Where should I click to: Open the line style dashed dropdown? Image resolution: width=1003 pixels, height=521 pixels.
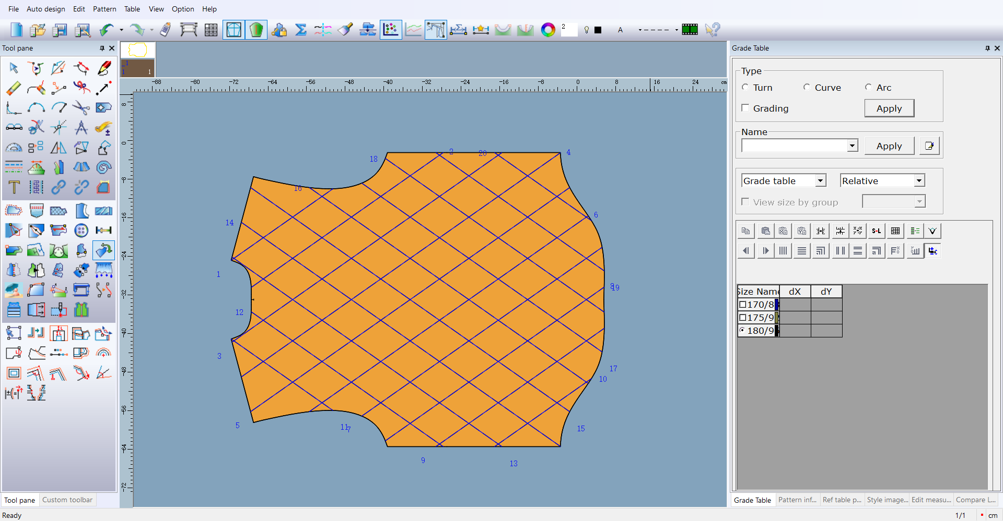click(x=677, y=30)
